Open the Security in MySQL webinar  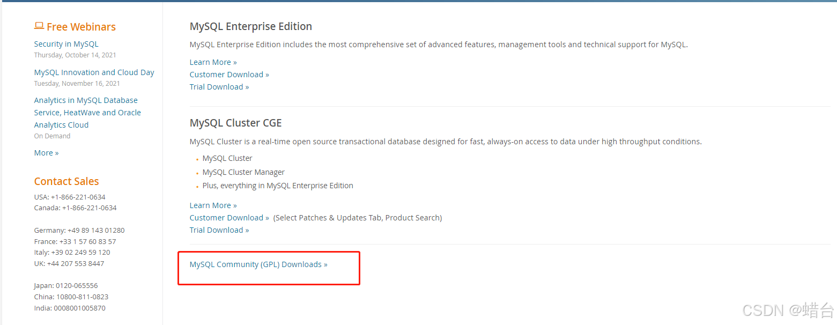click(66, 44)
